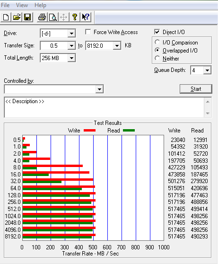Open the Controlled by combo box
The height and width of the screenshot is (264, 218).
click(x=54, y=89)
